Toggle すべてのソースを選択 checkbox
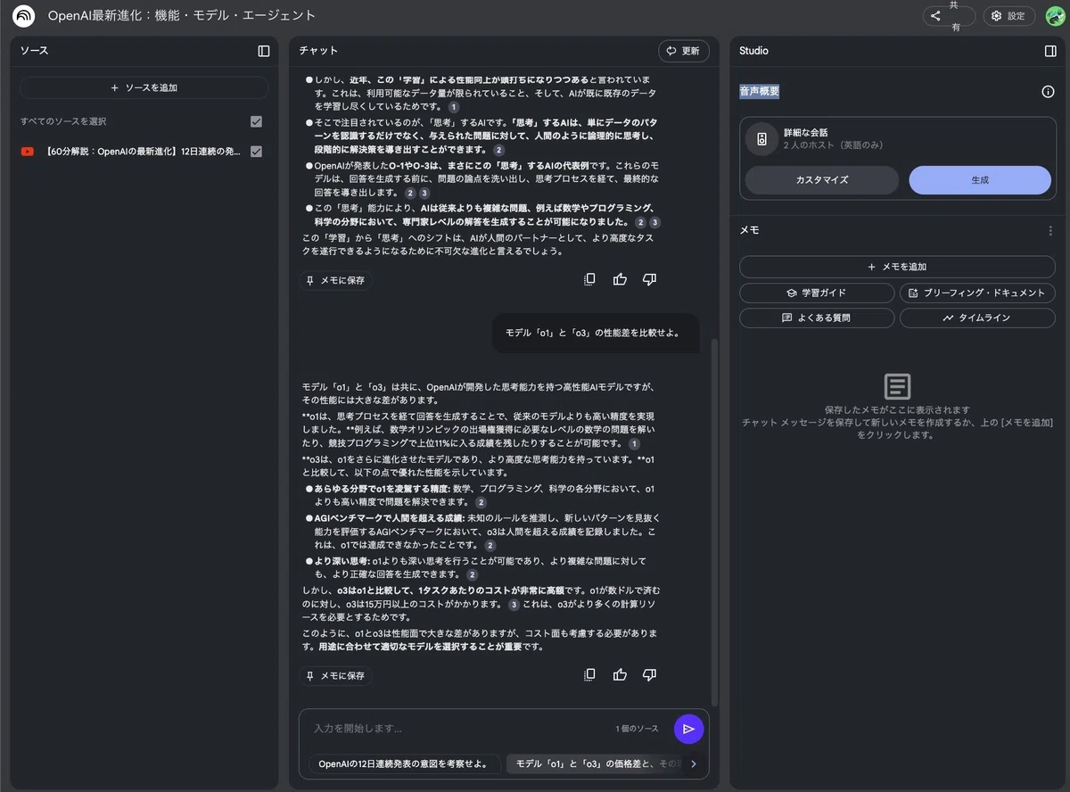Image resolution: width=1070 pixels, height=792 pixels. (257, 121)
